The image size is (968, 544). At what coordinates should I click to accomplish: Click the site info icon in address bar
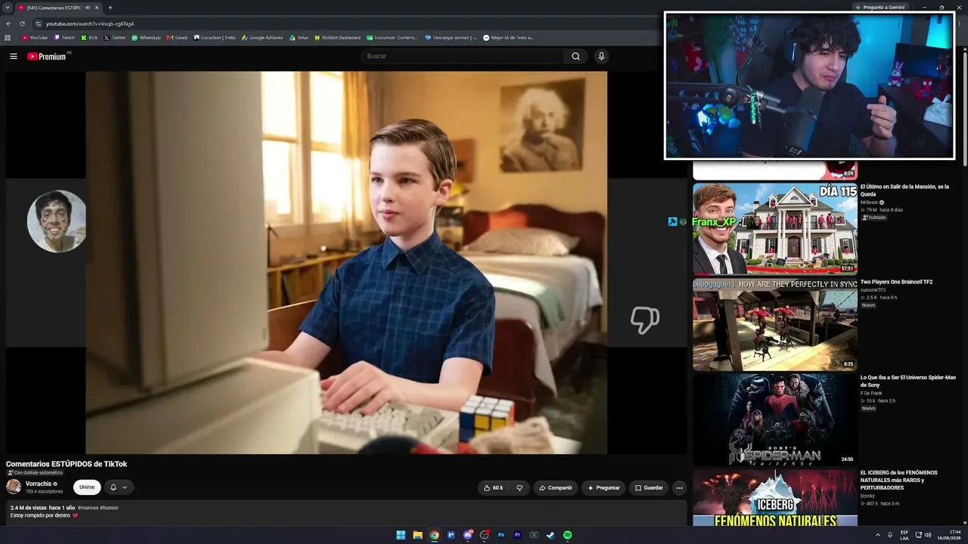(x=38, y=23)
